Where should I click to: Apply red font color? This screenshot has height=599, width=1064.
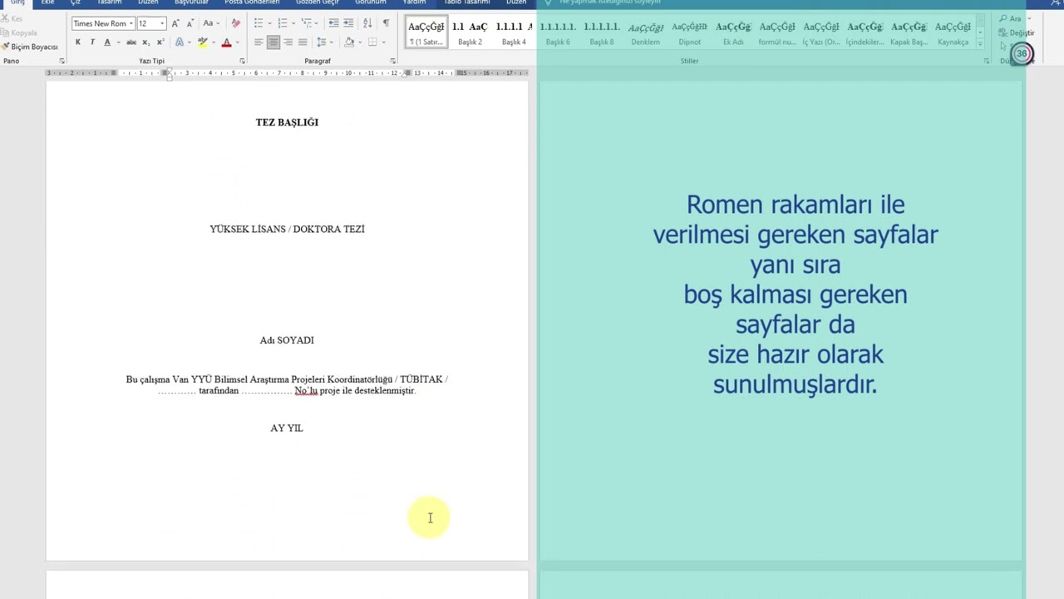[x=226, y=42]
